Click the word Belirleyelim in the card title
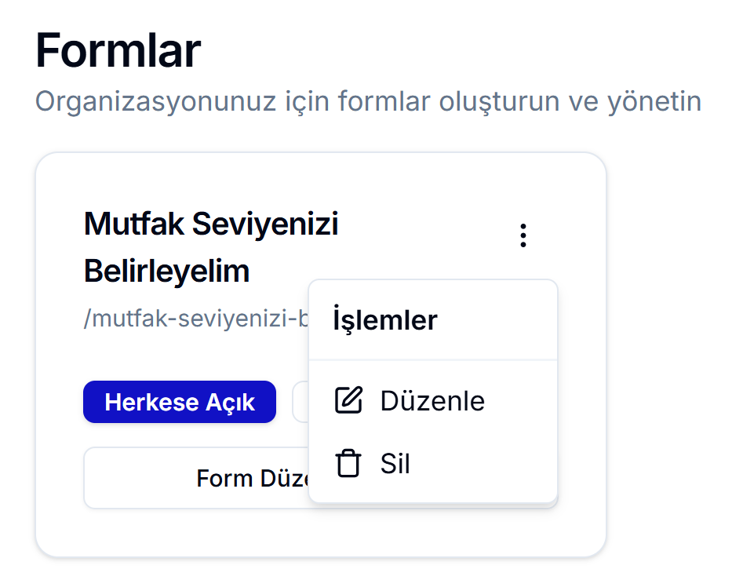The image size is (743, 580). click(x=166, y=271)
